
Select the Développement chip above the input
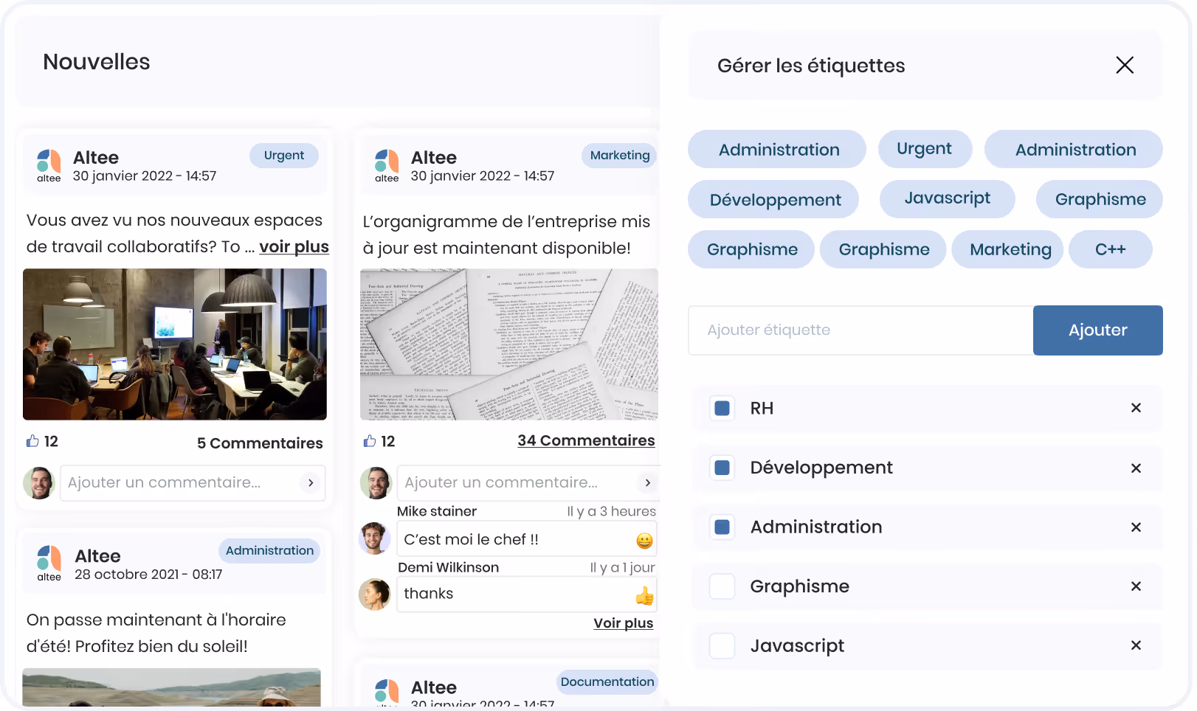pyautogui.click(x=774, y=199)
